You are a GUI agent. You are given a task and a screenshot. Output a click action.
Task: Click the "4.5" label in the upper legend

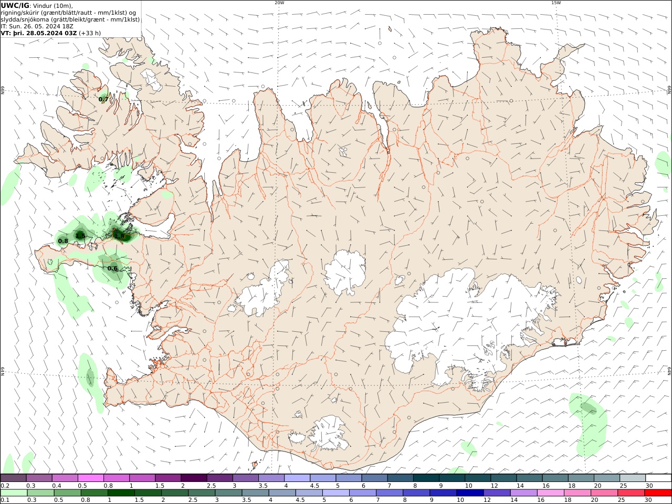[315, 486]
